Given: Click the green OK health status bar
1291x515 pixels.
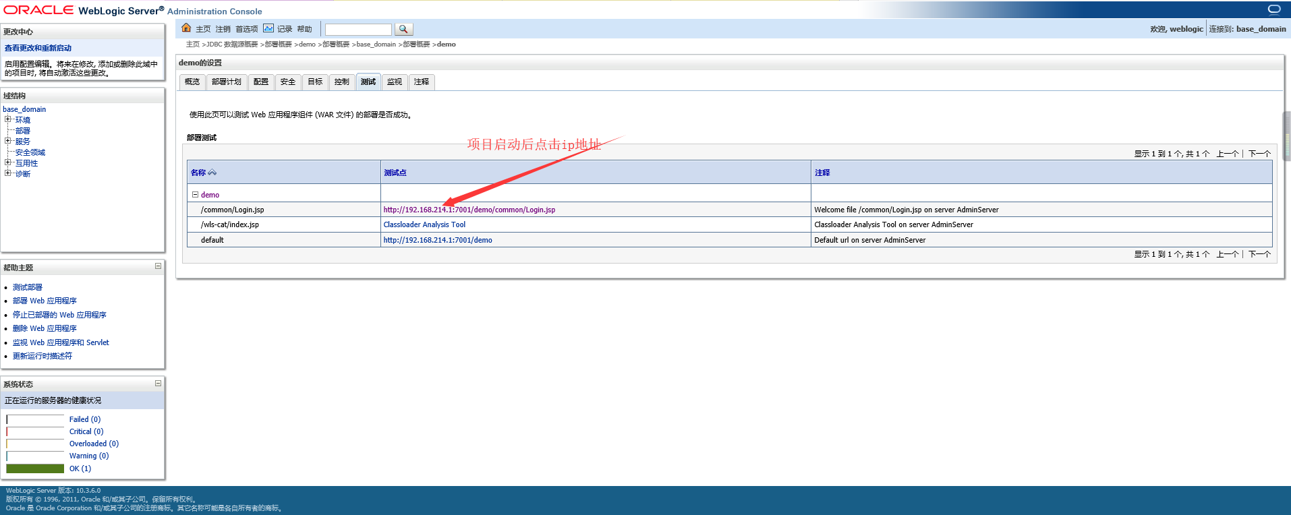Looking at the screenshot, I should [x=35, y=468].
